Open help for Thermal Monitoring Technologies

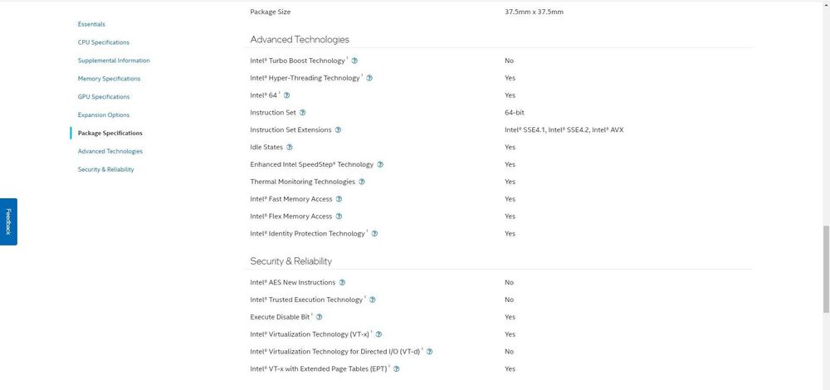point(362,182)
